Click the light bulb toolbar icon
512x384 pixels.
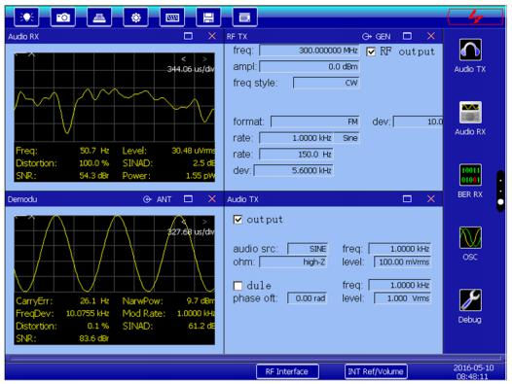point(26,17)
